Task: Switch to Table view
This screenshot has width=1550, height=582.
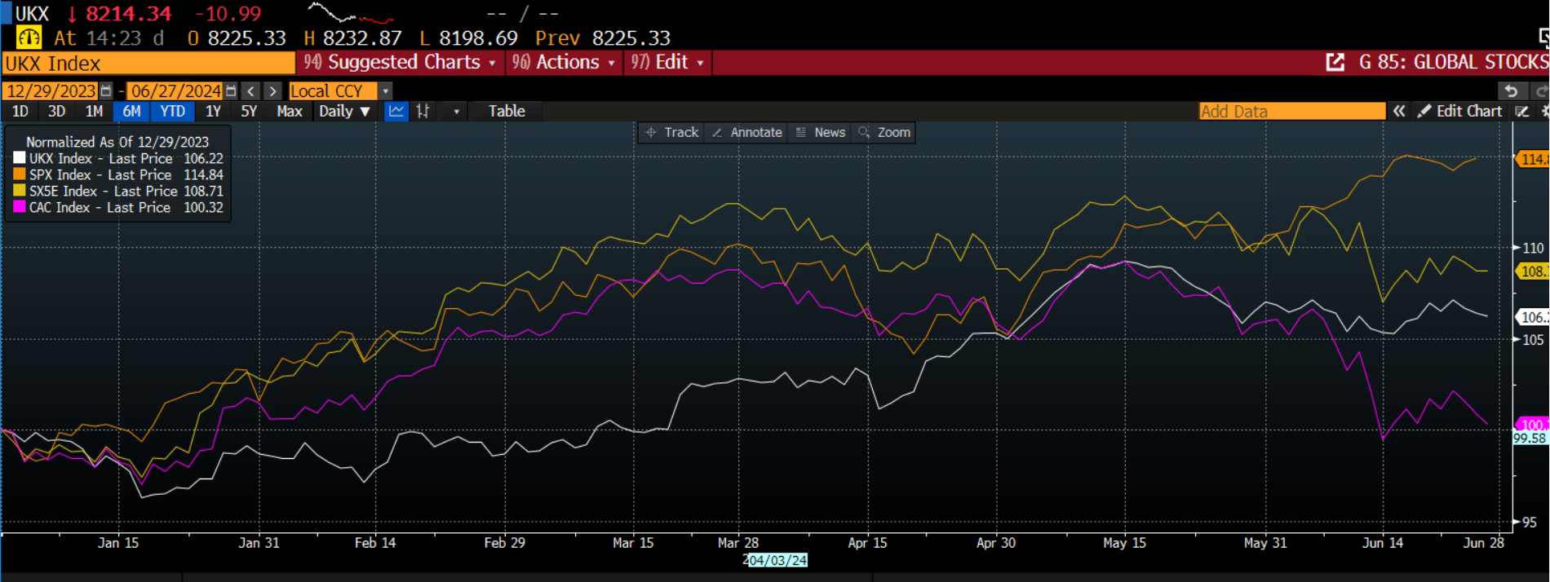Action: point(507,112)
